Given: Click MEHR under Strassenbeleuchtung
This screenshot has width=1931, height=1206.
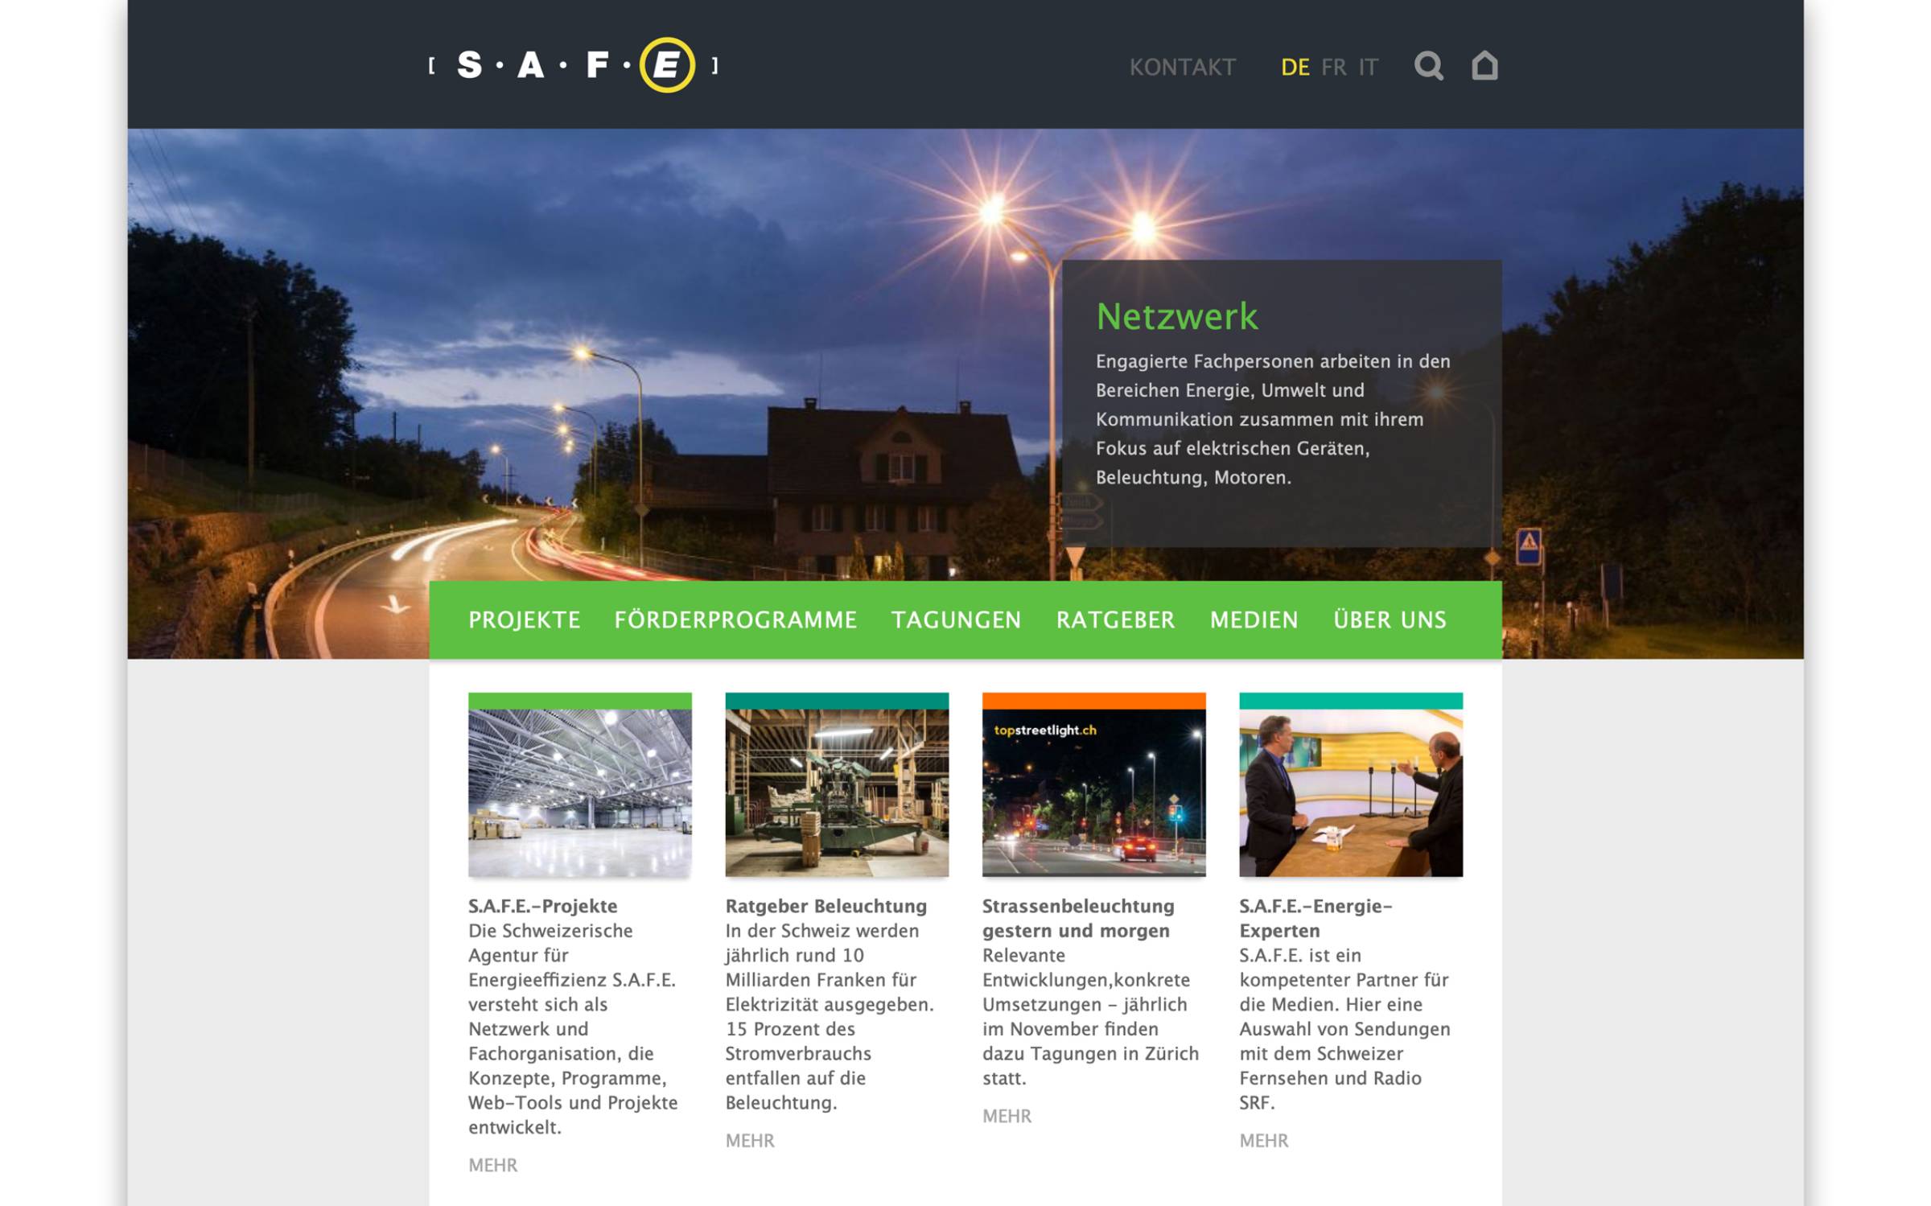Looking at the screenshot, I should [x=1007, y=1116].
